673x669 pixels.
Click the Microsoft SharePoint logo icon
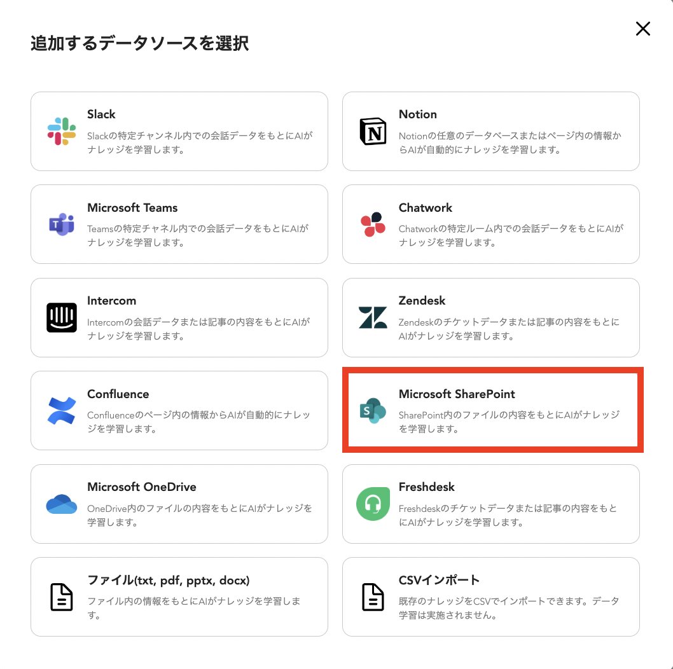(373, 411)
